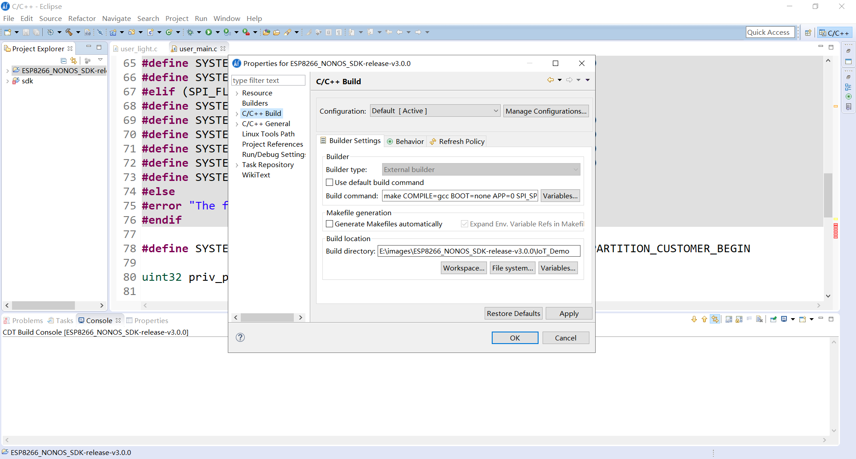Select Linux Tools Path in properties tree
The height and width of the screenshot is (459, 856).
(268, 134)
